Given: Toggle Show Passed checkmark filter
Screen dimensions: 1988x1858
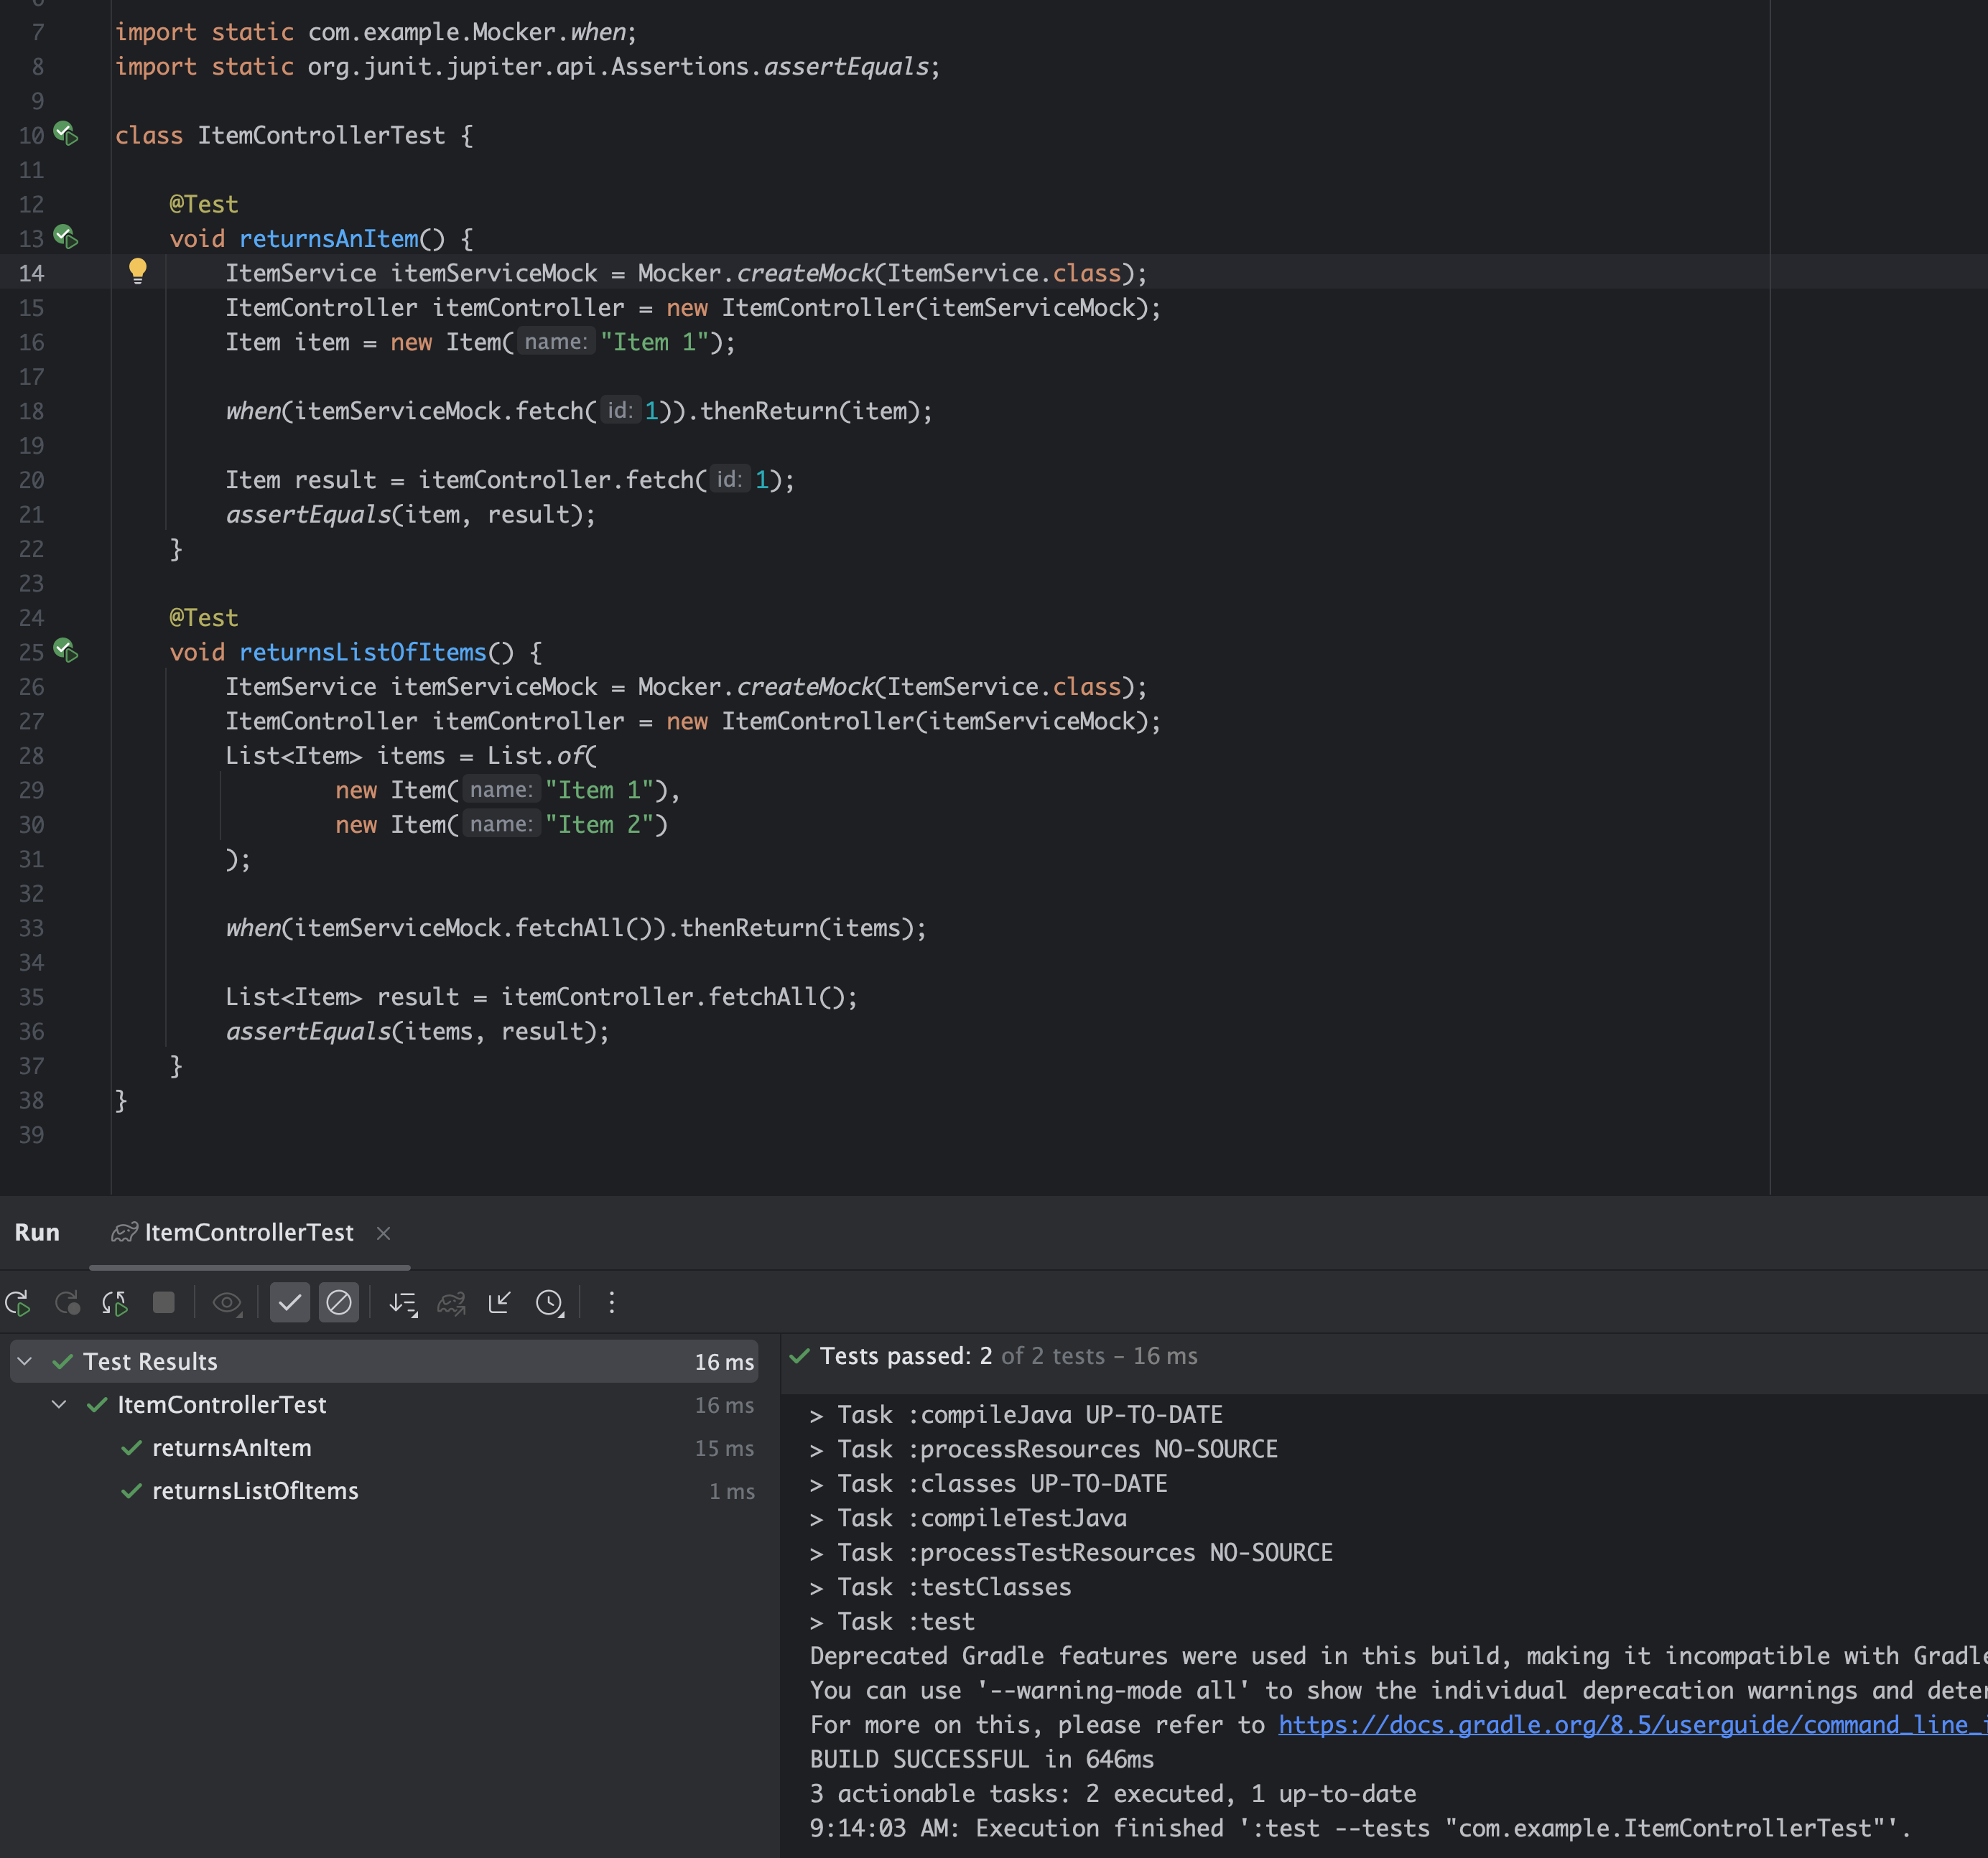Looking at the screenshot, I should coord(290,1303).
